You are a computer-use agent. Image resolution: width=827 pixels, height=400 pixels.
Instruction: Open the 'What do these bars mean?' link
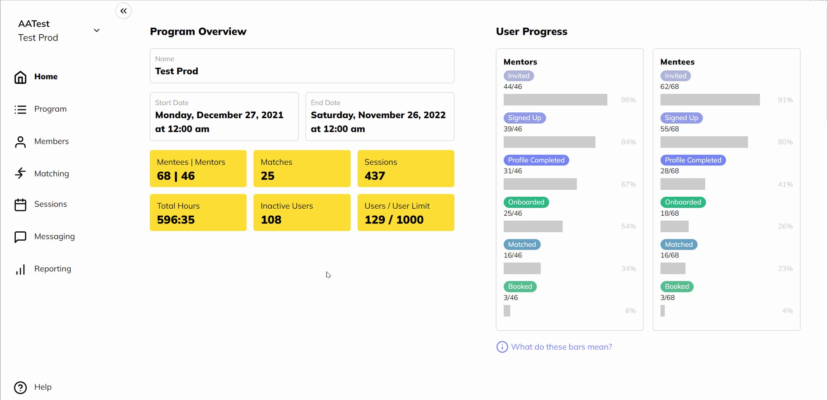pos(561,347)
